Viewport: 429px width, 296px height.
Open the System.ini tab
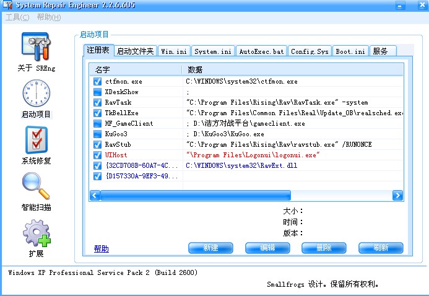[213, 51]
